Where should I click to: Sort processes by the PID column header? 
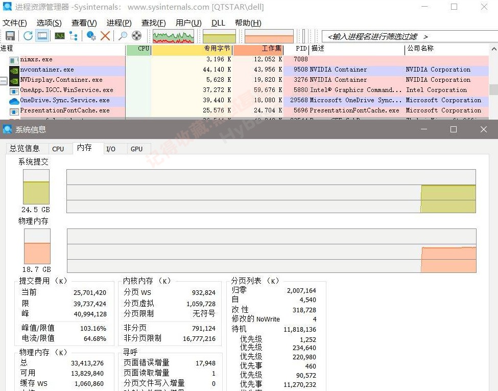click(300, 49)
